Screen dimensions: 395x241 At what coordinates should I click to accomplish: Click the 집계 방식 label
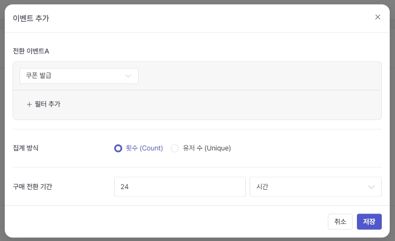click(x=25, y=148)
